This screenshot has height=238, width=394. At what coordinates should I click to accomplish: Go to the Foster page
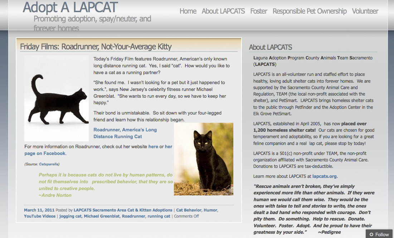click(x=259, y=11)
